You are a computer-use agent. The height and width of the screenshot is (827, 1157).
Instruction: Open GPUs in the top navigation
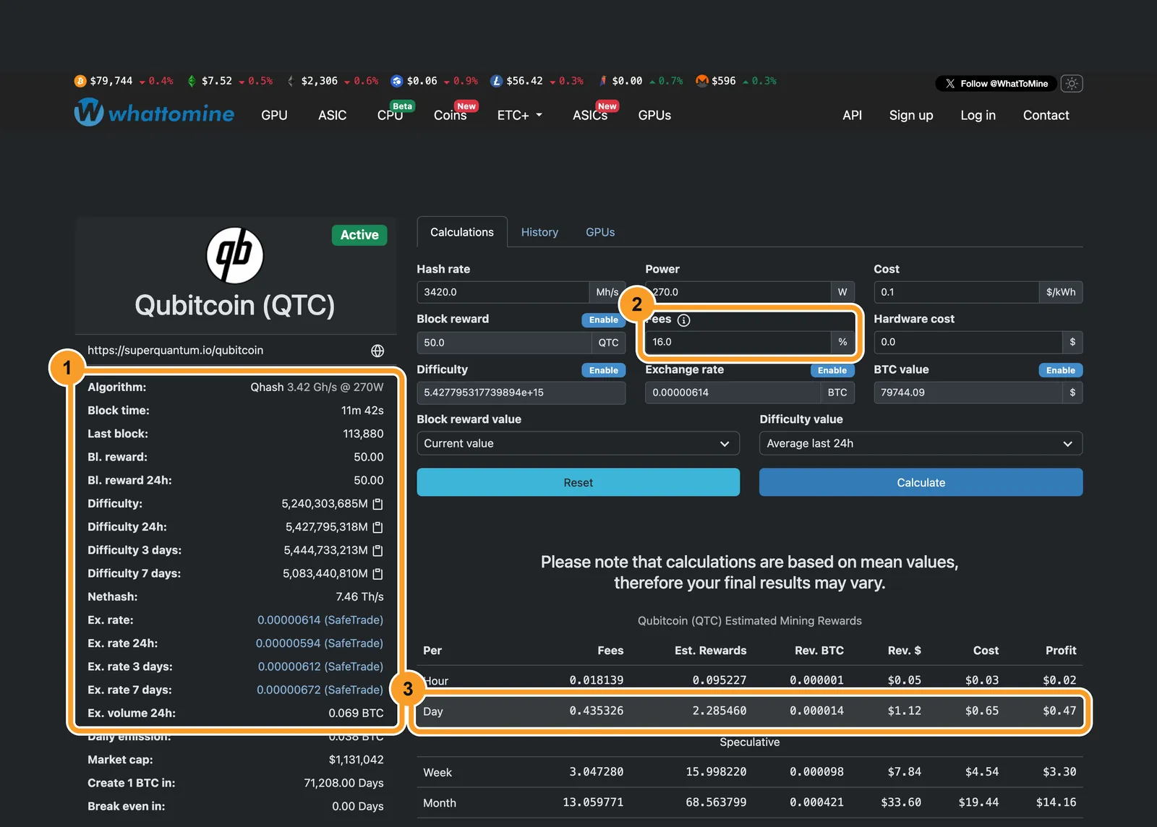click(654, 115)
